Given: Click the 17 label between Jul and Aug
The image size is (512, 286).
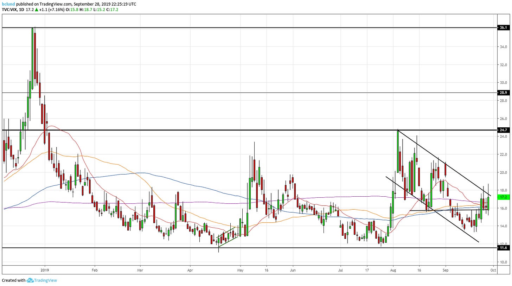Looking at the screenshot, I should point(367,270).
